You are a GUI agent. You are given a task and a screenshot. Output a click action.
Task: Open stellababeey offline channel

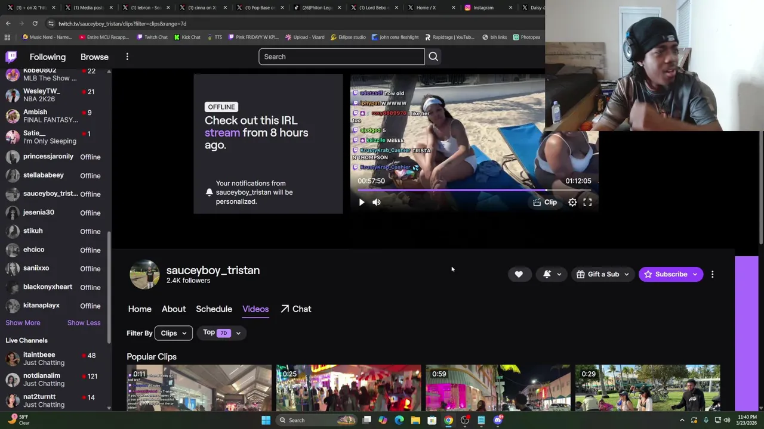click(55, 175)
